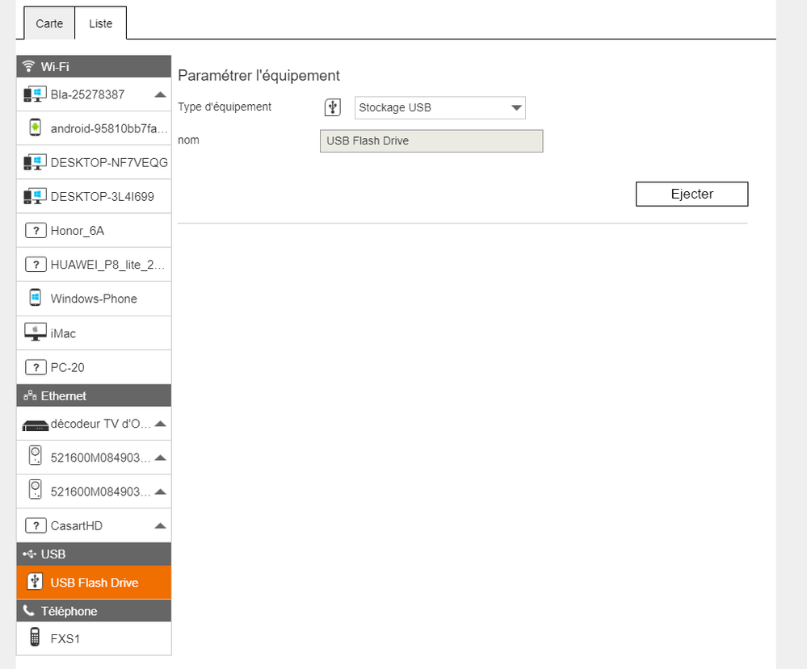Click the DESKTOP-NF7VEQG computer icon
The width and height of the screenshot is (807, 669).
[35, 163]
